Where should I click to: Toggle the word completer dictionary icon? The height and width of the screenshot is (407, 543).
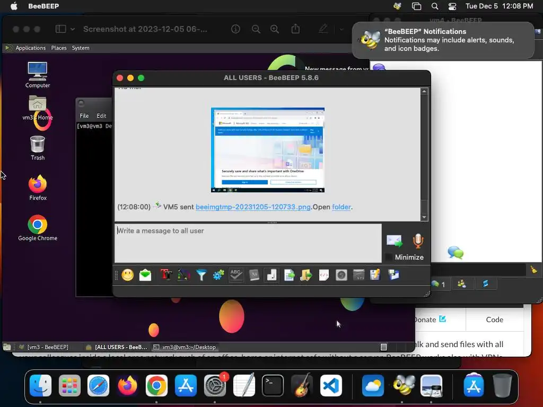coord(254,275)
